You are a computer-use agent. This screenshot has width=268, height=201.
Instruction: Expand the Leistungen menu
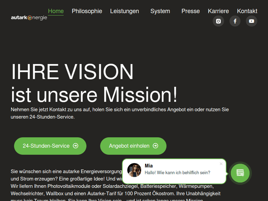124,11
